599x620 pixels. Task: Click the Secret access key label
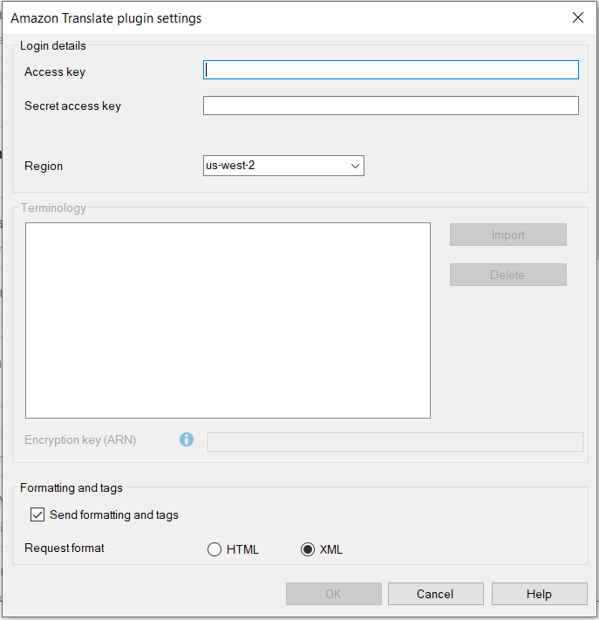click(x=72, y=106)
